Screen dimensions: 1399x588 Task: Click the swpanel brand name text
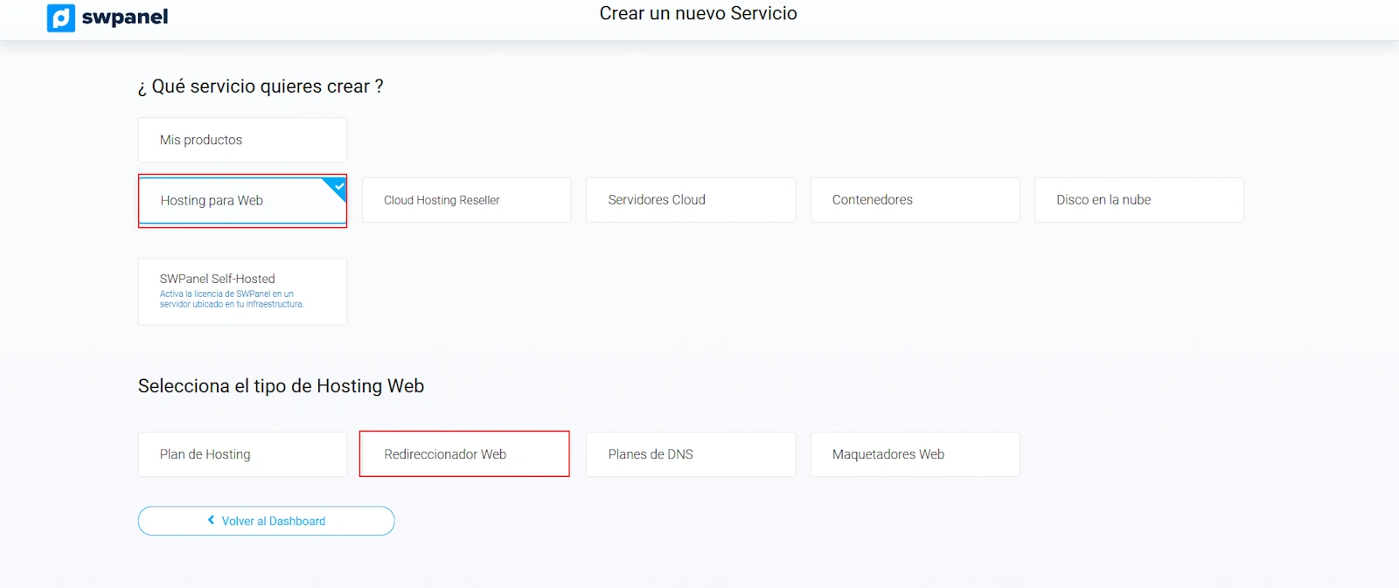(x=125, y=17)
